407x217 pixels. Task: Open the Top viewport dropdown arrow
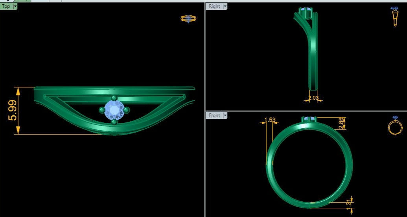(15, 6)
